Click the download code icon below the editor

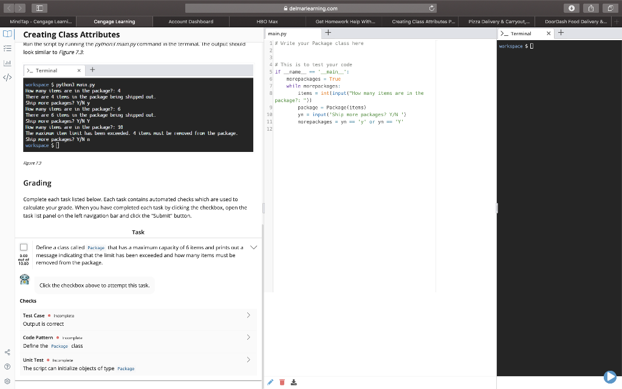(x=293, y=382)
